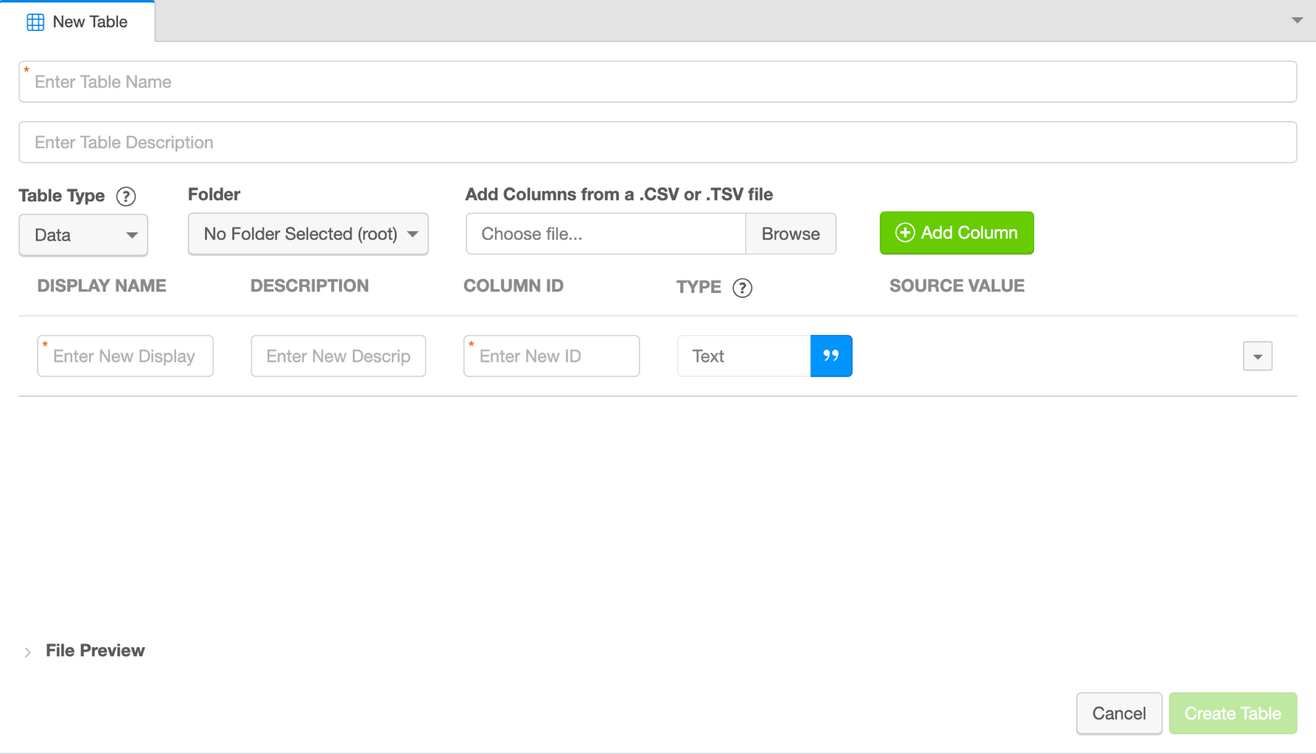Click the Choose file input box
Image resolution: width=1316 pixels, height=754 pixels.
pyautogui.click(x=605, y=234)
